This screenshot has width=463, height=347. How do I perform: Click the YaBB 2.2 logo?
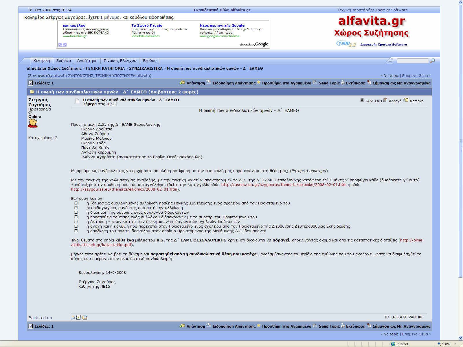click(x=346, y=44)
